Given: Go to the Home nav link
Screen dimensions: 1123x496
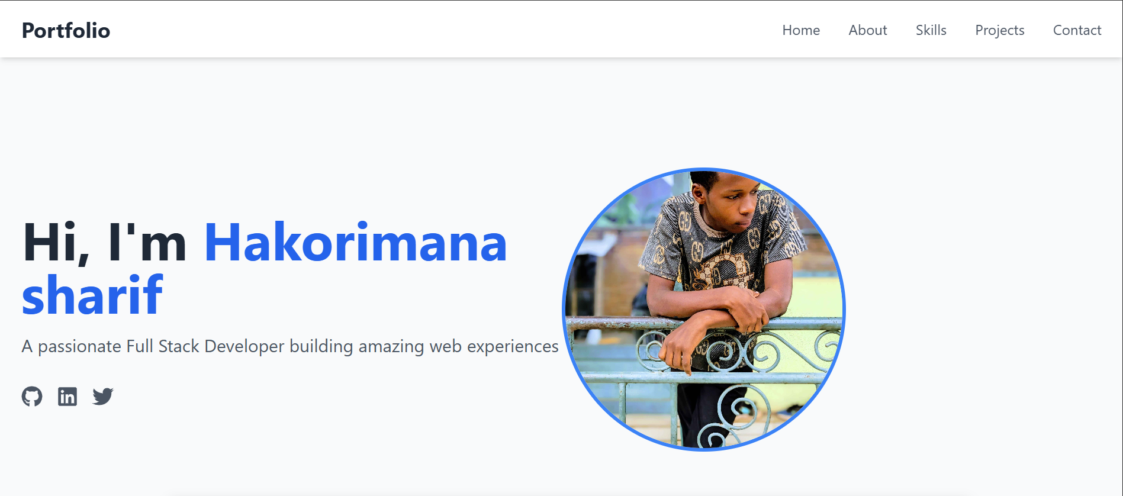Looking at the screenshot, I should [x=801, y=30].
